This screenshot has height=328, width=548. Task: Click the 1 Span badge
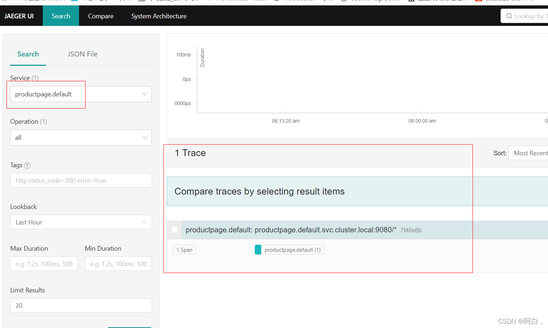(x=184, y=250)
